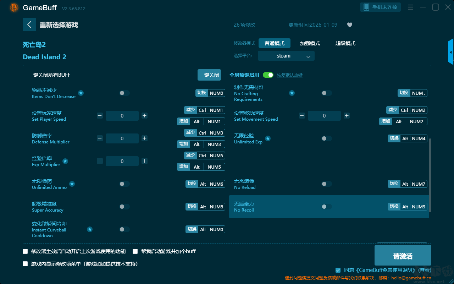The image size is (454, 284).
Task: Enable Items Don't Decrease toggle
Action: point(124,93)
